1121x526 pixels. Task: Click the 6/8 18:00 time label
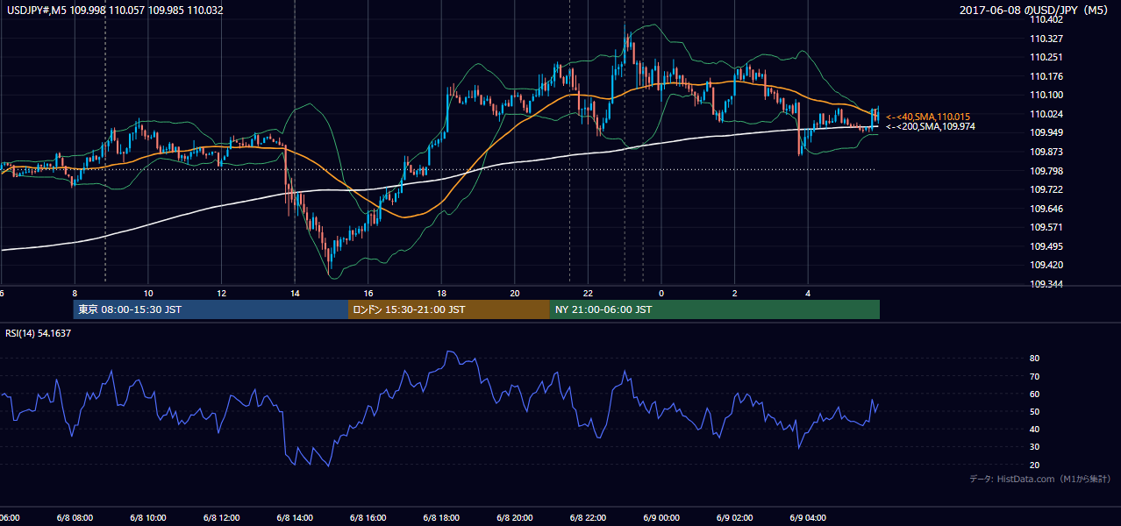(441, 518)
